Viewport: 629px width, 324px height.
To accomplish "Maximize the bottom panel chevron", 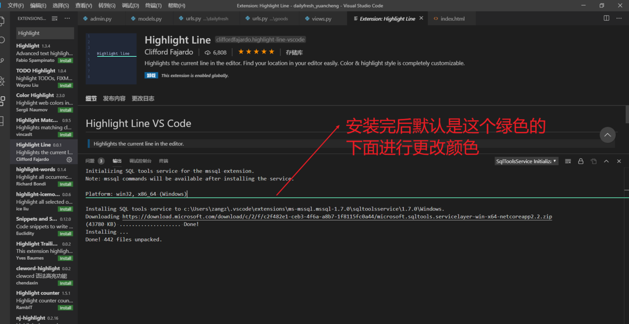I will [606, 161].
